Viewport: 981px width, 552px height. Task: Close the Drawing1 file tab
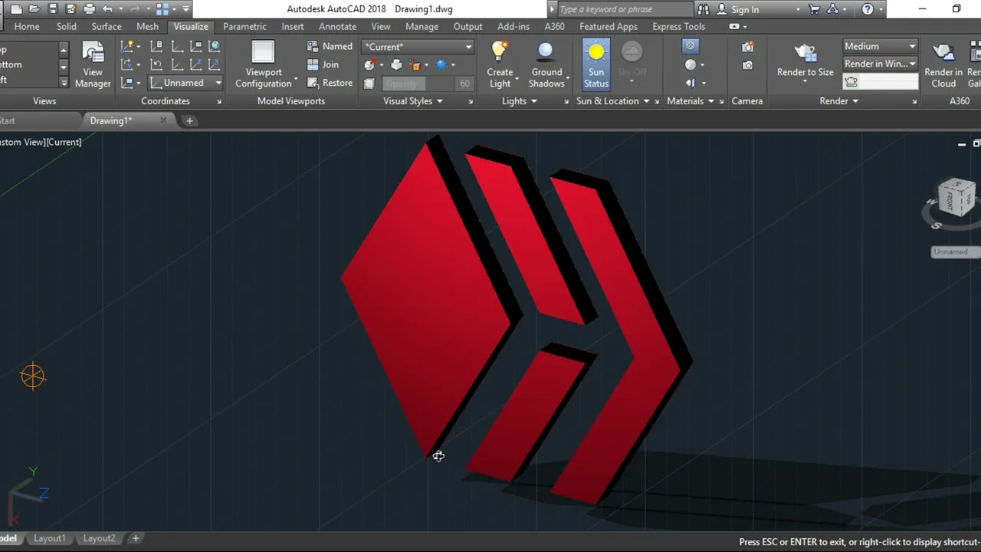click(x=163, y=120)
